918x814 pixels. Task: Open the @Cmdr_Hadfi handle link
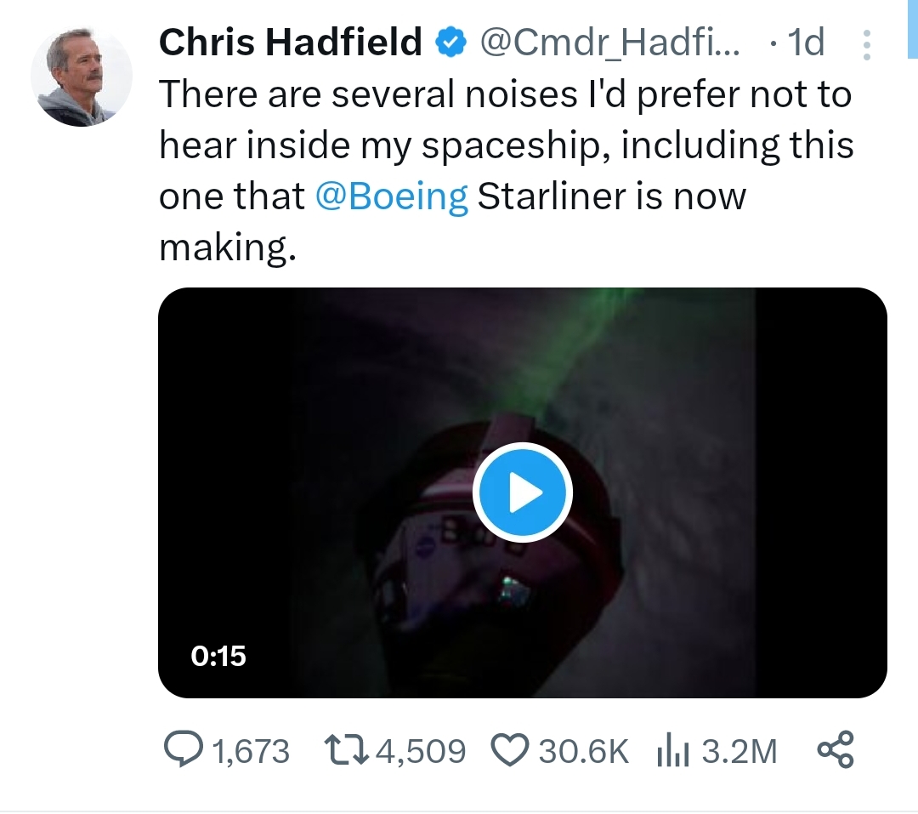click(x=610, y=43)
